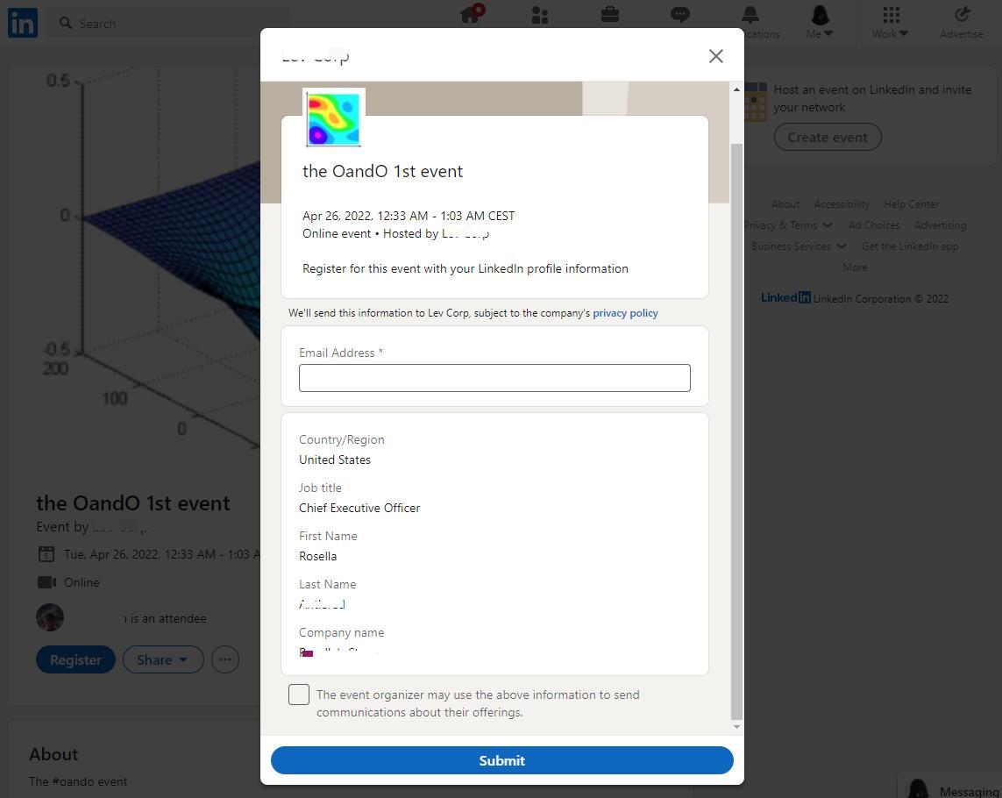This screenshot has width=1002, height=798.
Task: Click the More footer link
Action: click(855, 268)
